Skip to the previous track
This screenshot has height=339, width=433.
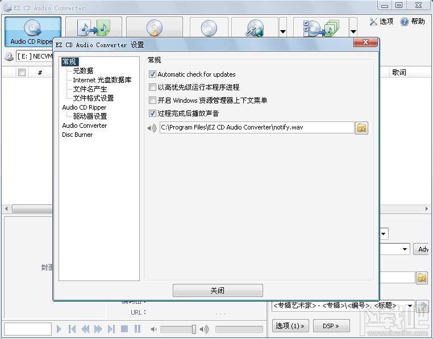(x=72, y=329)
